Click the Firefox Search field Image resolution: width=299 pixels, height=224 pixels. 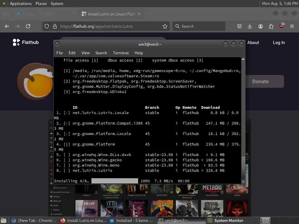pyautogui.click(x=199, y=26)
